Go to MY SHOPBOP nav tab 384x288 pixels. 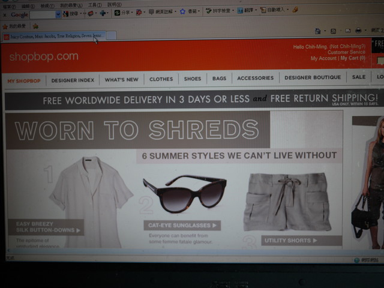coord(24,81)
